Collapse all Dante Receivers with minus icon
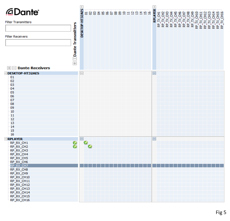The image size is (230, 221). (x=14, y=68)
